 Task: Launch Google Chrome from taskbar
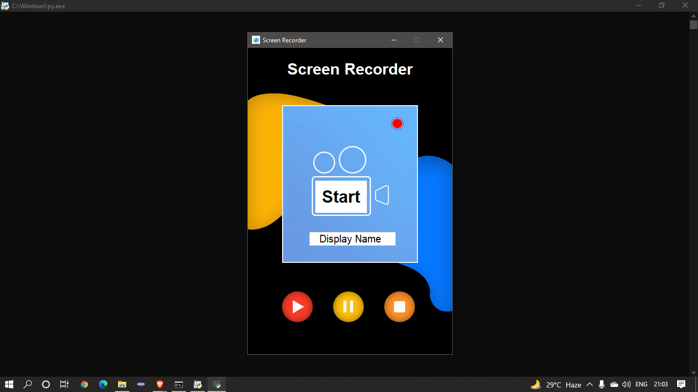point(84,384)
